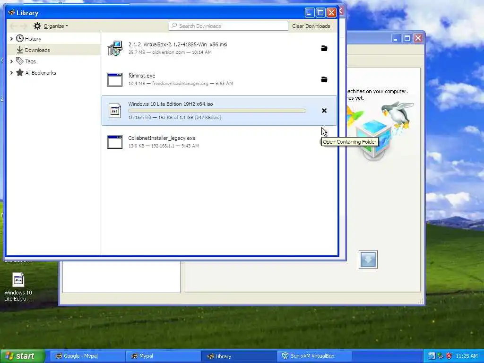
Task: Click the 192.168.1.1 source details line
Action: (x=164, y=146)
